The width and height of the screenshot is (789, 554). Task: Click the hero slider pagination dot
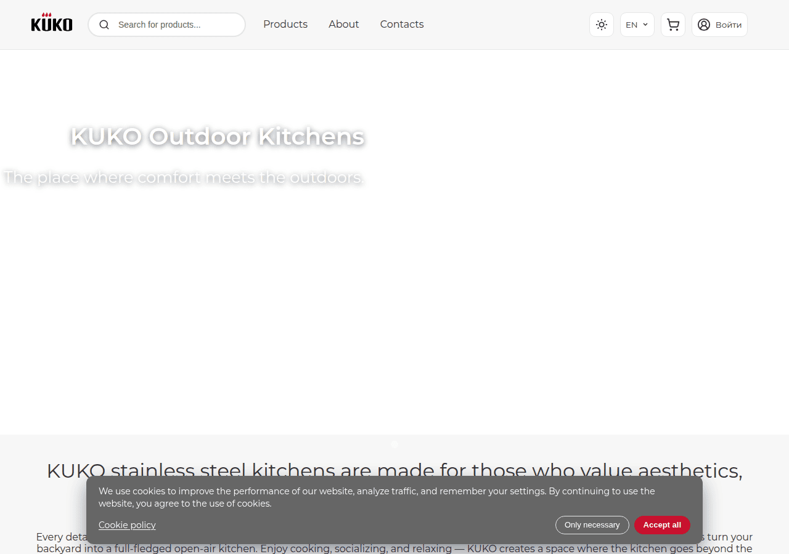click(394, 444)
